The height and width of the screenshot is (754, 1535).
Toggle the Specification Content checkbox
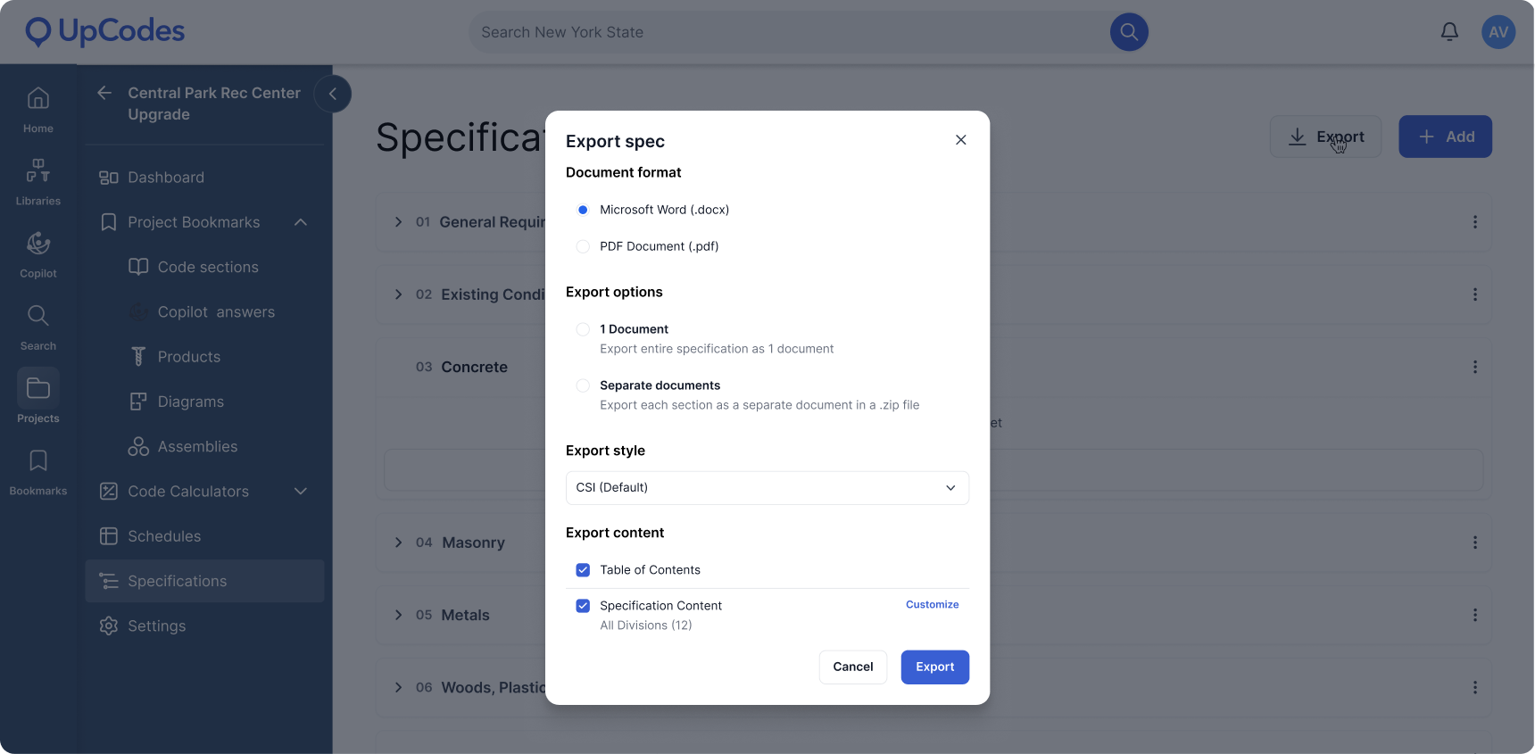pyautogui.click(x=583, y=606)
